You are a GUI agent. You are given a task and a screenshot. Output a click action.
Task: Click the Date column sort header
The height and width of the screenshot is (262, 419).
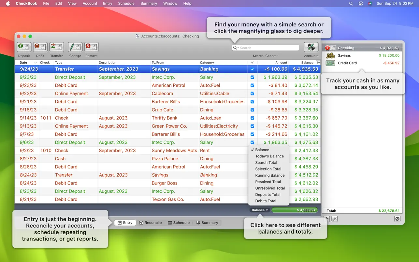pyautogui.click(x=27, y=63)
